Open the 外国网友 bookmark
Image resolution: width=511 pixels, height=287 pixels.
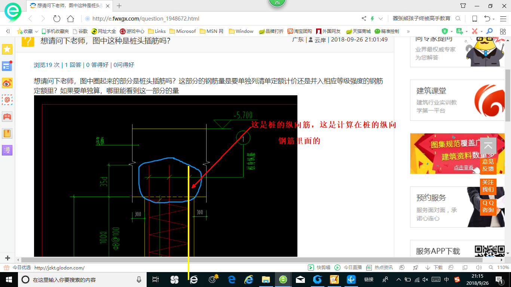click(x=328, y=31)
